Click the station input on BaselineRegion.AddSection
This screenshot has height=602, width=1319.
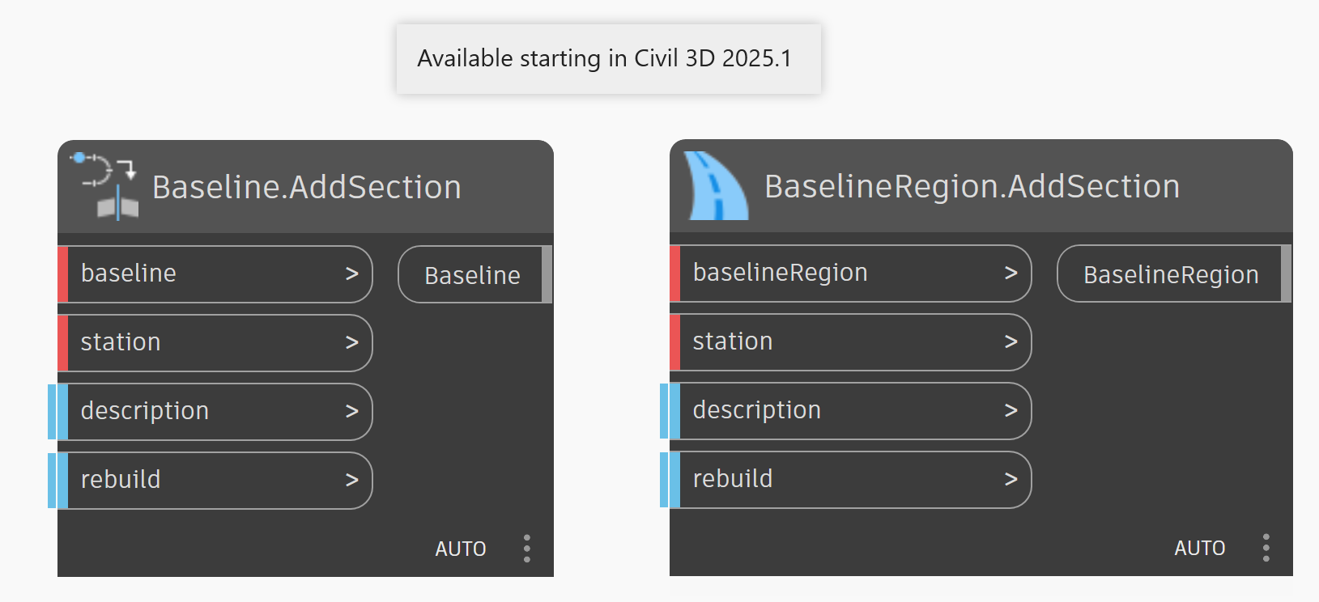tap(733, 341)
